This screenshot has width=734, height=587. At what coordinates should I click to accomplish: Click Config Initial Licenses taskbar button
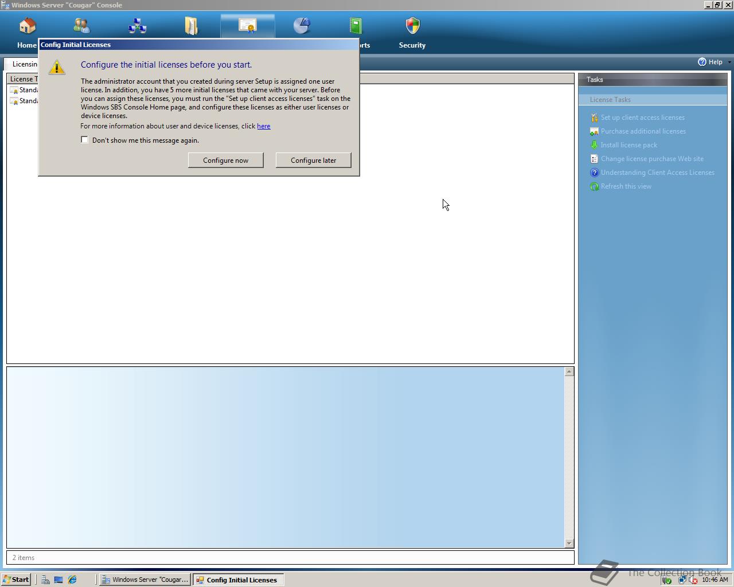tap(238, 580)
